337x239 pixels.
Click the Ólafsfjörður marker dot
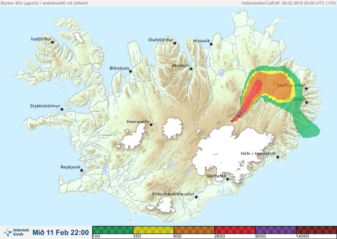[x=175, y=43]
